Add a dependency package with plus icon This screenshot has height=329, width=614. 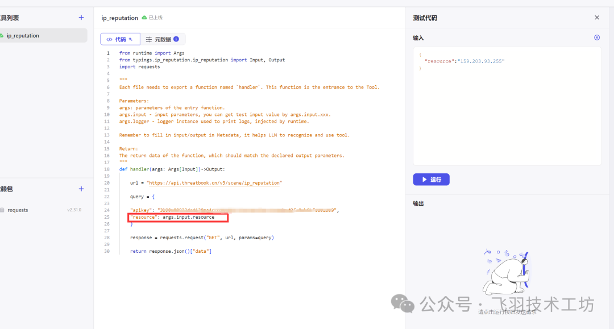point(81,189)
